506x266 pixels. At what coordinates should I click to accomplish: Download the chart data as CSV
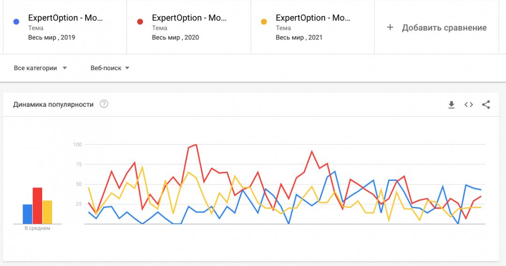451,104
